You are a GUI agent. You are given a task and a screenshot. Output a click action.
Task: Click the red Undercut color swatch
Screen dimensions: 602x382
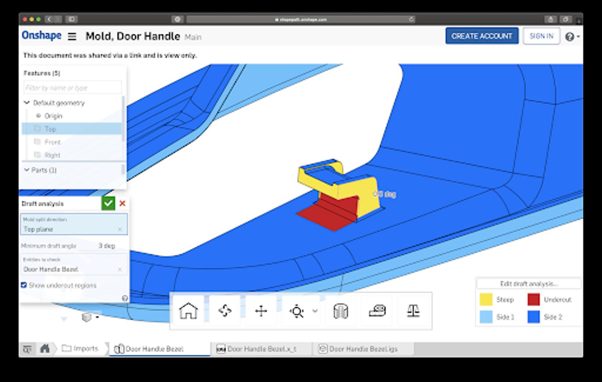coord(534,300)
